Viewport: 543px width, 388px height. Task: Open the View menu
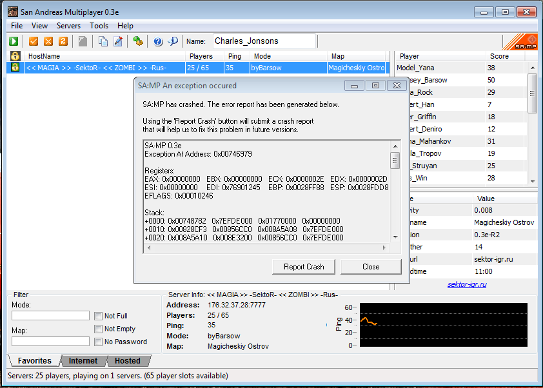pyautogui.click(x=39, y=26)
